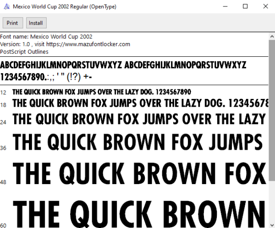Click the digits sample line 1234567890
The image size is (275, 228).
click(46, 77)
